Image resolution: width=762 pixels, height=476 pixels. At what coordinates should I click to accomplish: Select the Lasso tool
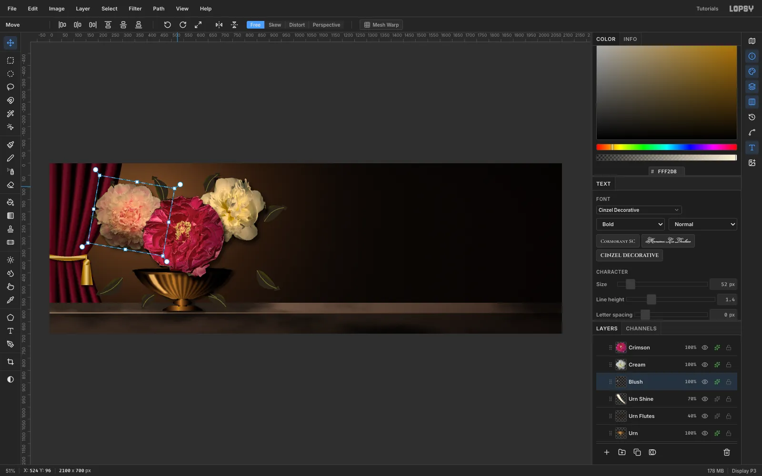click(10, 87)
